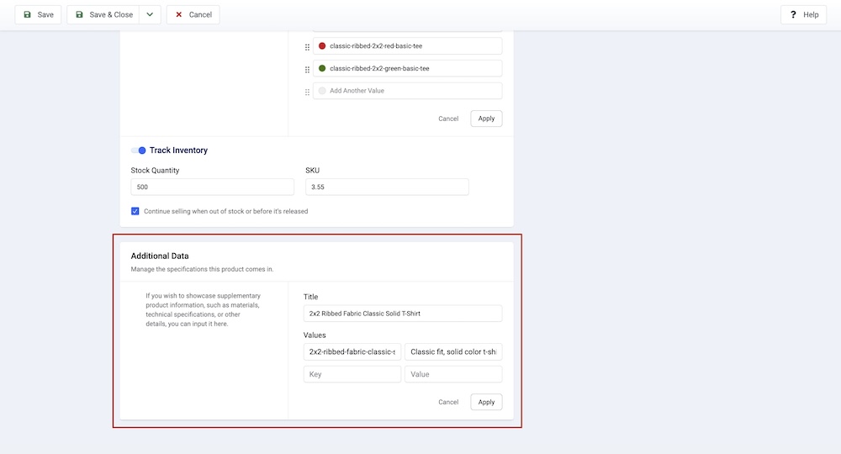Click the green color swatch

click(322, 69)
